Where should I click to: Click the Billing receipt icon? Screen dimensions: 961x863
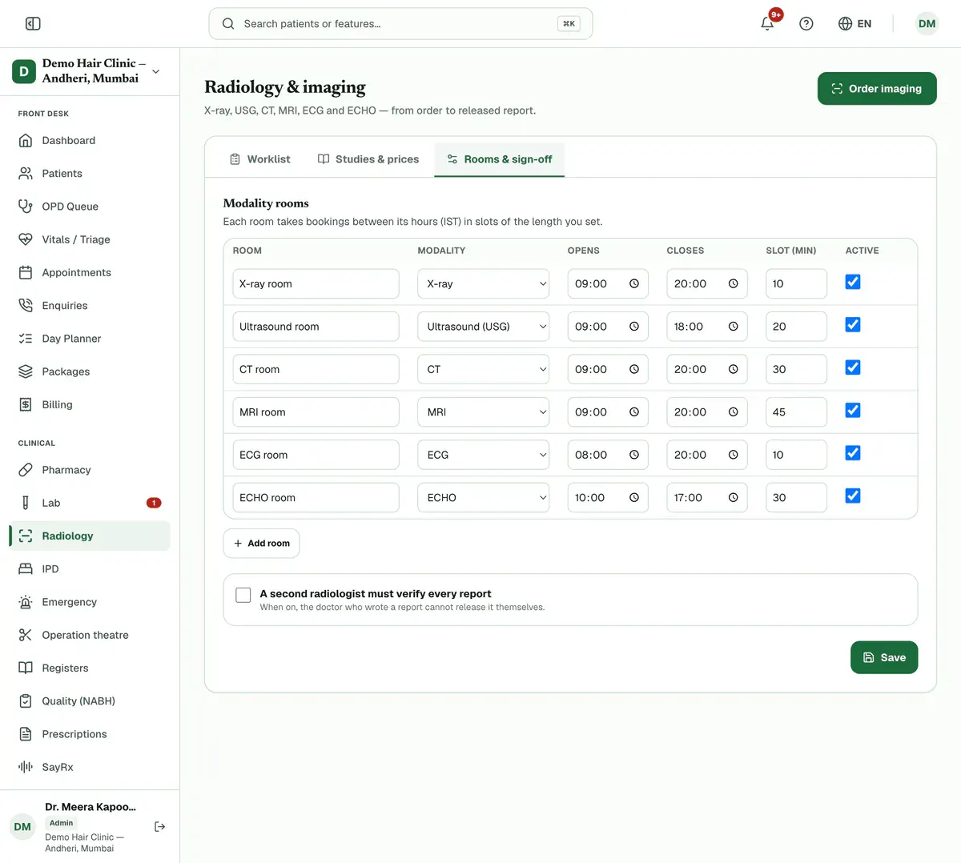[26, 404]
